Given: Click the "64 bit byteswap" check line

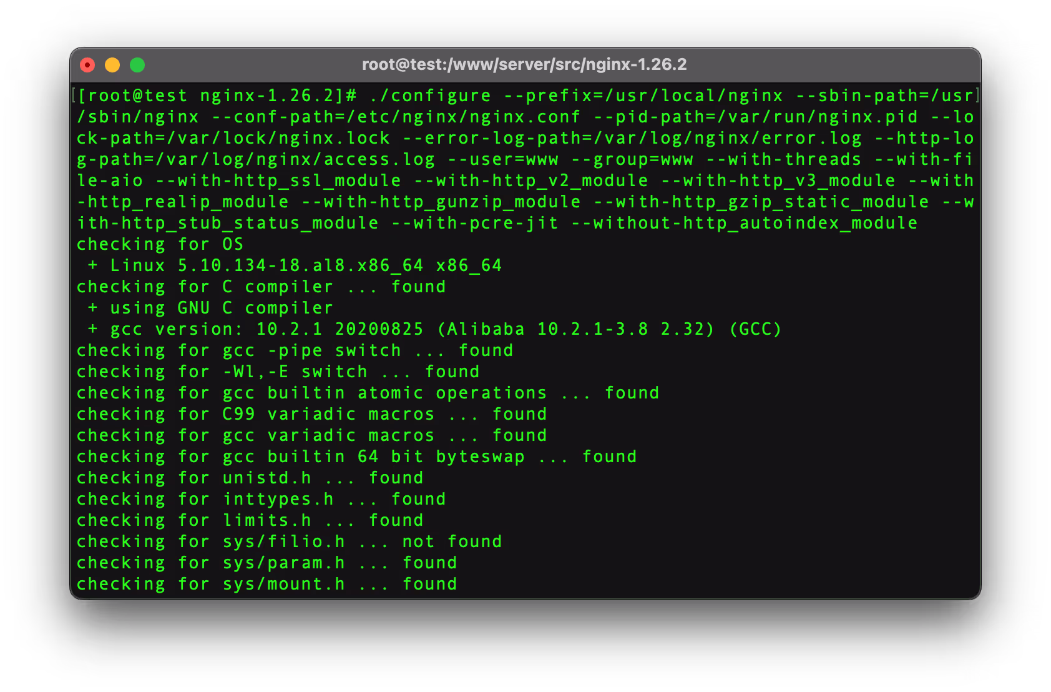Looking at the screenshot, I should 356,457.
